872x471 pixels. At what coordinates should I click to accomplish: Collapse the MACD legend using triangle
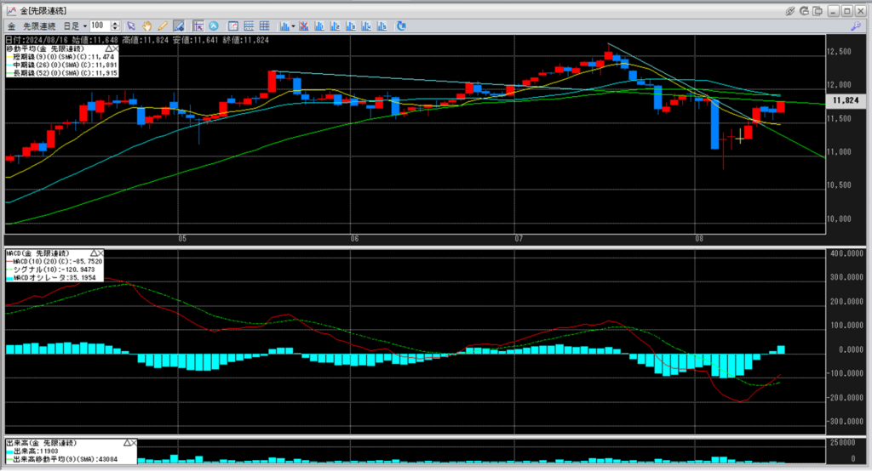click(x=93, y=253)
